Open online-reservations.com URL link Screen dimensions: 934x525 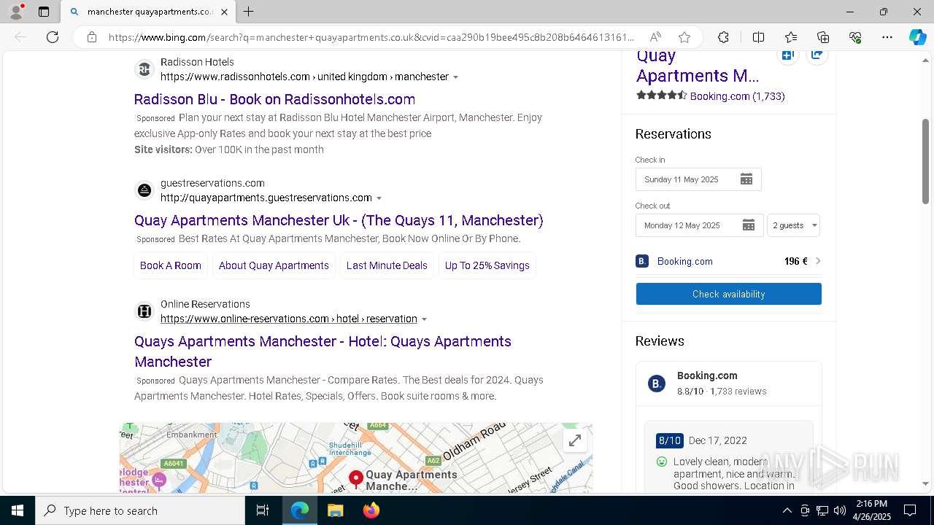(x=289, y=319)
